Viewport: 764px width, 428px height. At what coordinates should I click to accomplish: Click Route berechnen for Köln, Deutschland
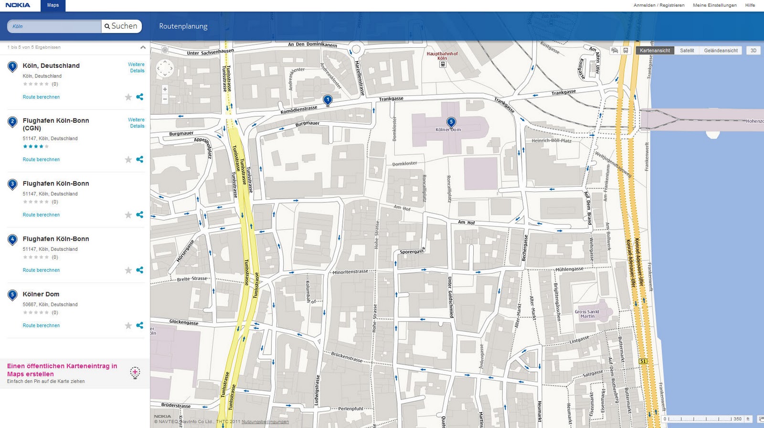coord(41,97)
